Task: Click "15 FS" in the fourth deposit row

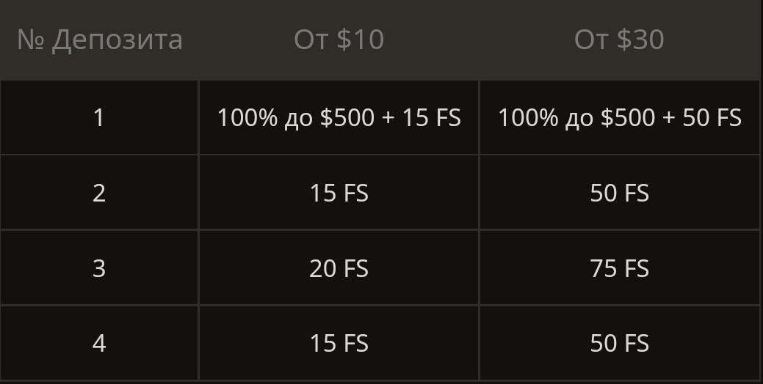Action: pos(339,344)
